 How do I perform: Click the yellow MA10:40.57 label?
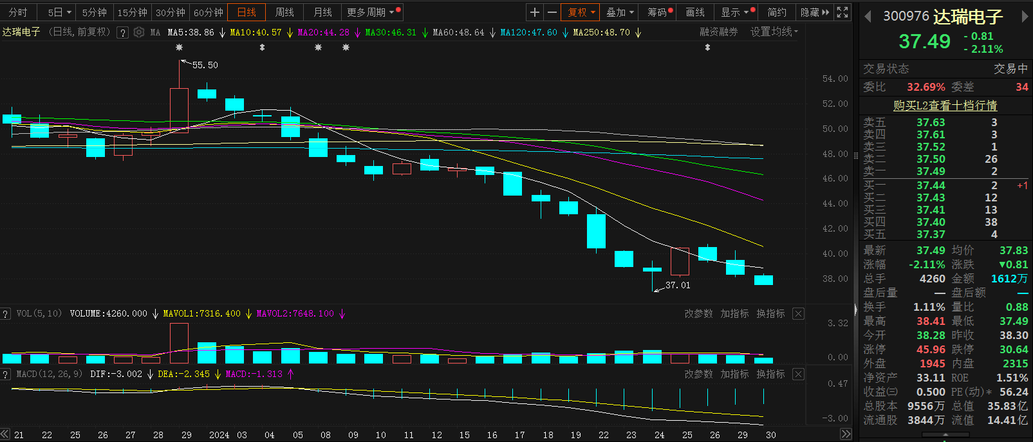pos(256,32)
